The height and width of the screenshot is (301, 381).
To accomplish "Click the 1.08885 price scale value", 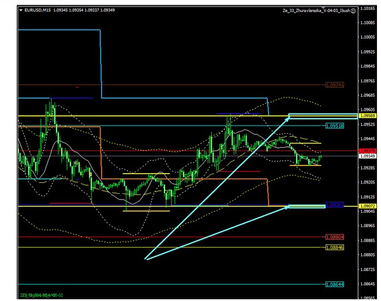I will coord(367,240).
